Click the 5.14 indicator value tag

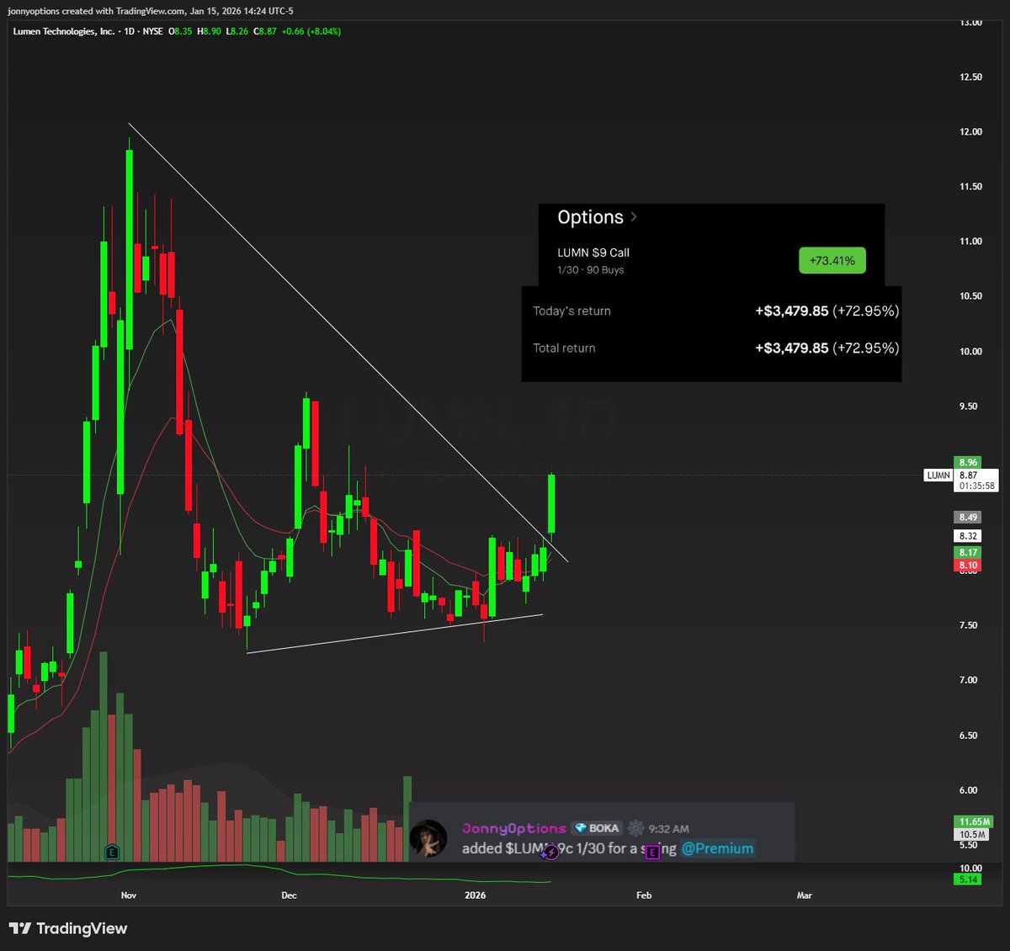[968, 879]
